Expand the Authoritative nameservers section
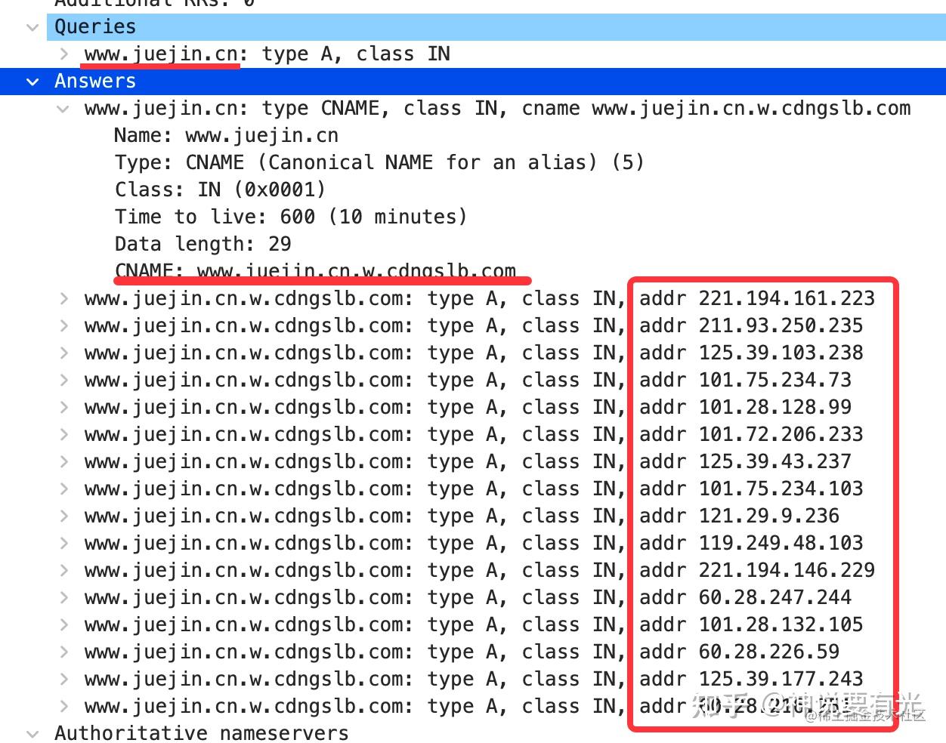Viewport: 946px width, 743px height. point(32,732)
